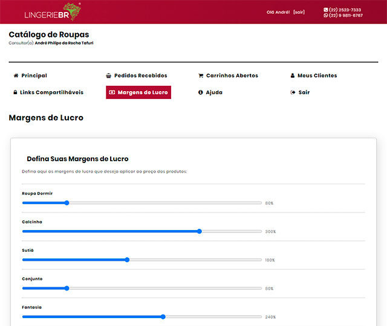Click the Sutiã slider handle at 180%
This screenshot has height=326, width=387.
(127, 260)
